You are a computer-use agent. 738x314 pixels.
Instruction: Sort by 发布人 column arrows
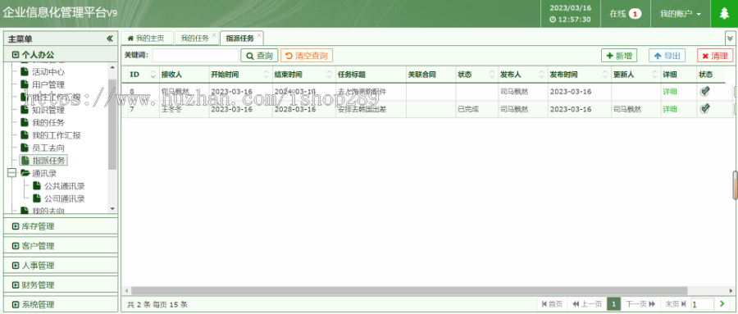[542, 75]
